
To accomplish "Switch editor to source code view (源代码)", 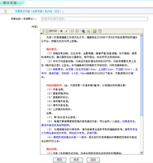I will coord(51,31).
